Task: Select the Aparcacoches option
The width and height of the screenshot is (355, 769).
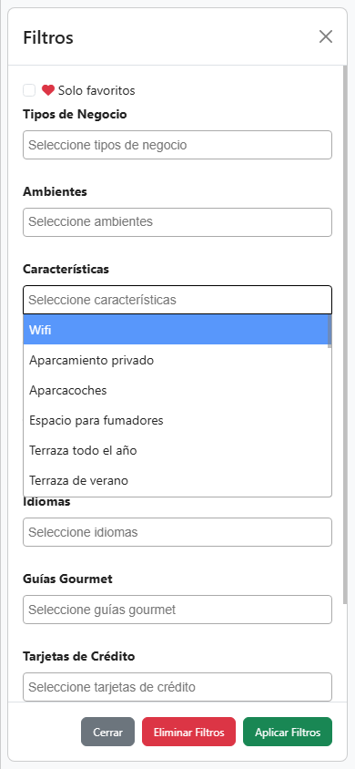Action: coord(176,390)
